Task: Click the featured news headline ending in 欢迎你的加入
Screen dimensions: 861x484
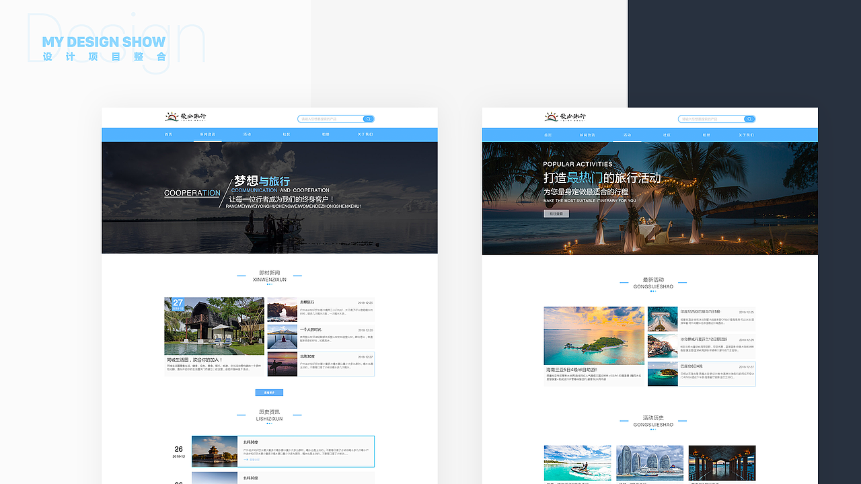Action: (194, 360)
